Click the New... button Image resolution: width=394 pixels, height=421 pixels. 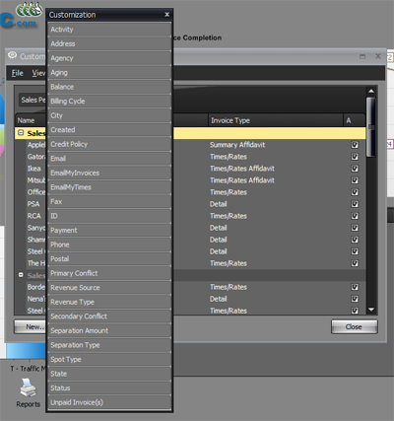click(30, 327)
